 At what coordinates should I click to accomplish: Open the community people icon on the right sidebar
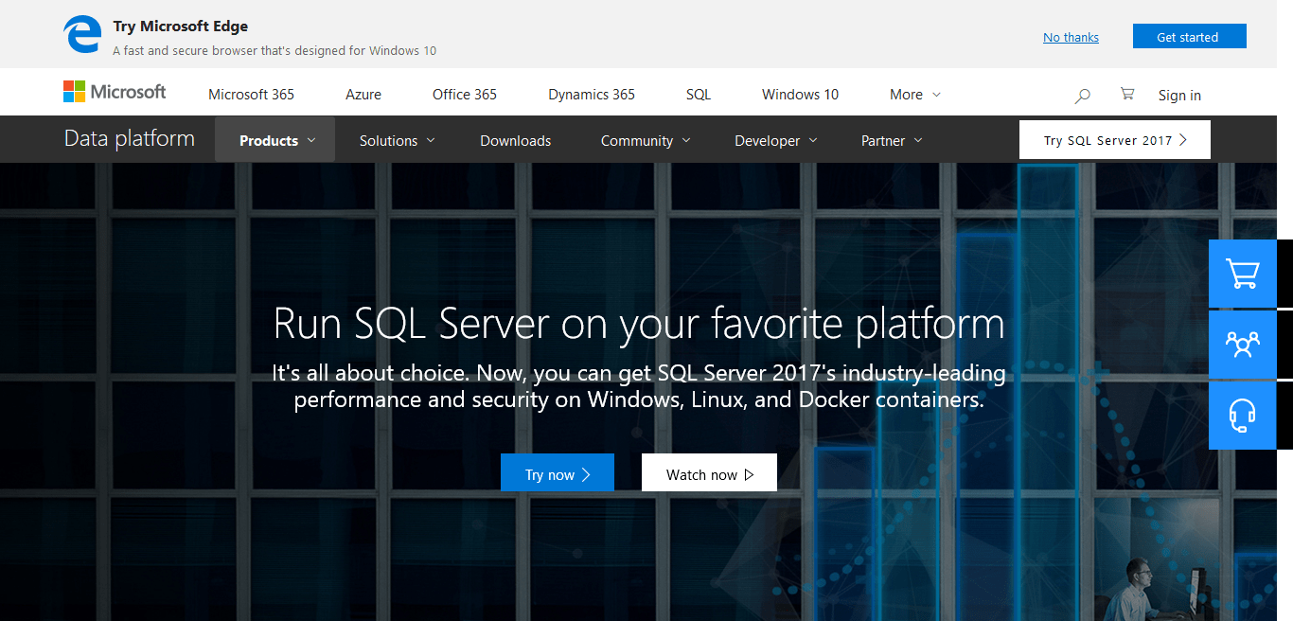[x=1242, y=344]
